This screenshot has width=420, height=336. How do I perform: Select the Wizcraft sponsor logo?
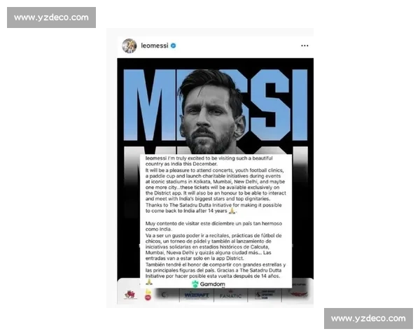point(196,295)
